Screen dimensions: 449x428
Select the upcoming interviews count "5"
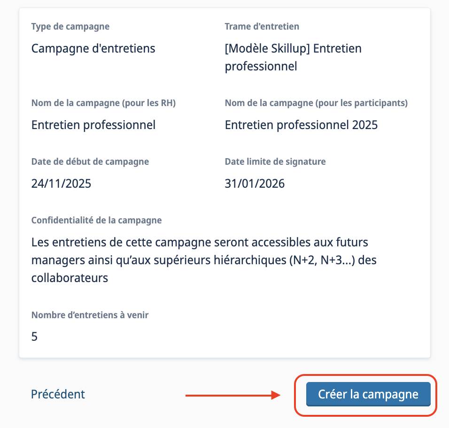coord(34,337)
